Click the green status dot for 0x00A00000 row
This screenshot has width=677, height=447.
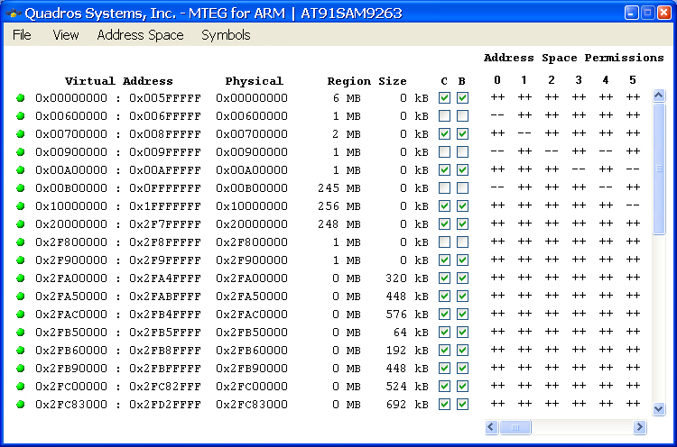coord(20,169)
